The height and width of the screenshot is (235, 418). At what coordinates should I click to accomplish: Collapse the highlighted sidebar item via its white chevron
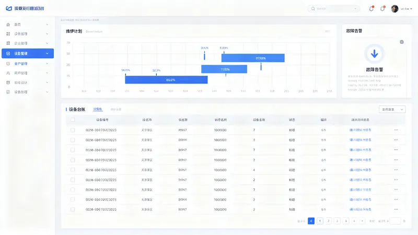[x=47, y=54]
